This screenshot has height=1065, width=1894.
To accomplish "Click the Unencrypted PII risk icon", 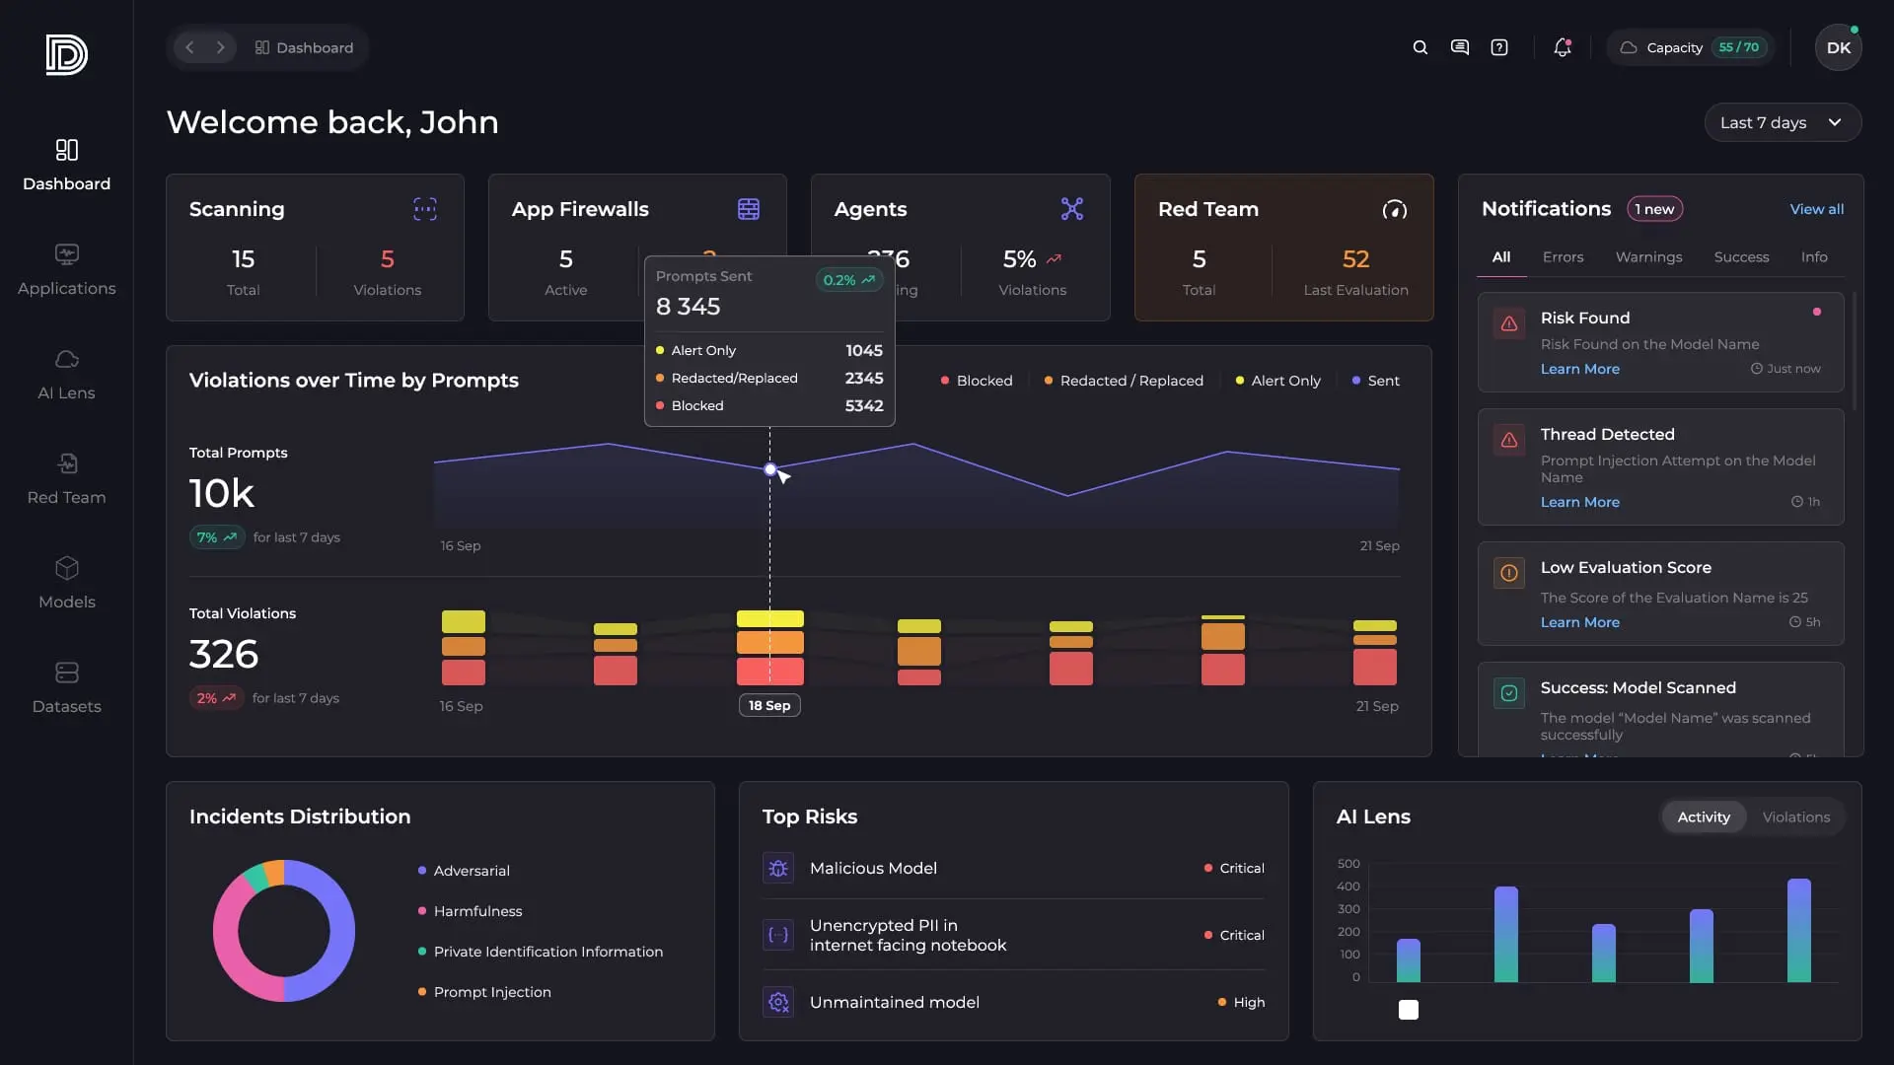I will 778,935.
